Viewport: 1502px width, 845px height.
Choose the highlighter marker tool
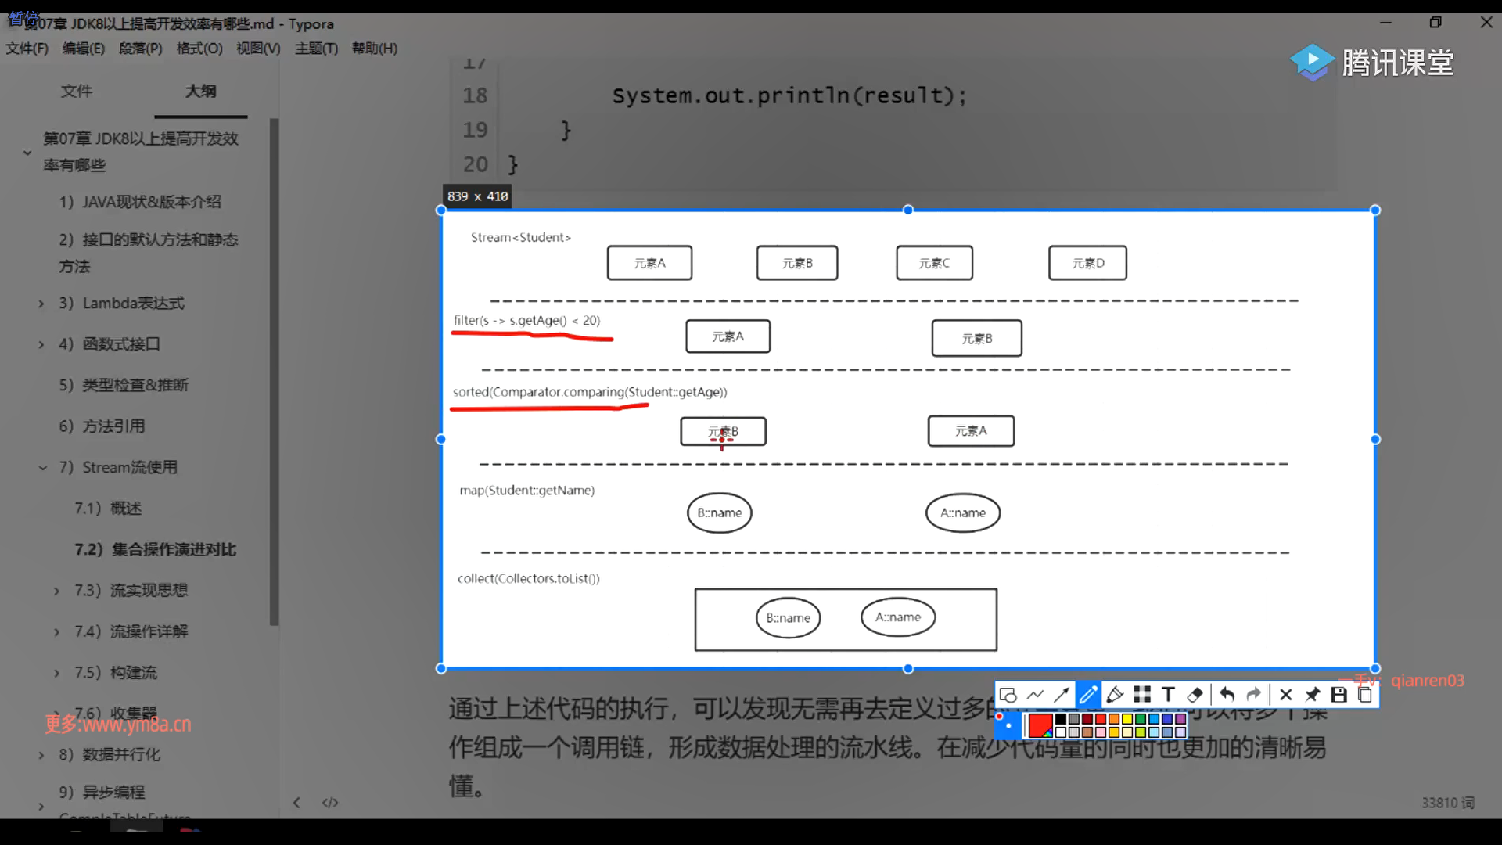point(1115,695)
